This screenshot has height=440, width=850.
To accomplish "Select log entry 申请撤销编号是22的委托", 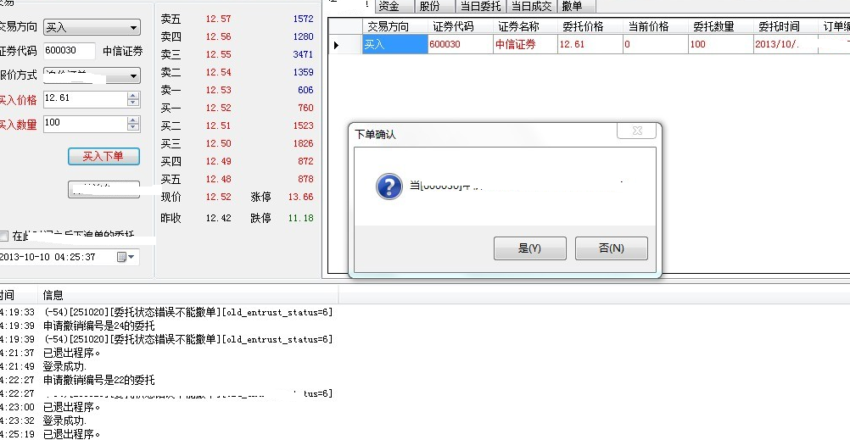I will coord(99,381).
